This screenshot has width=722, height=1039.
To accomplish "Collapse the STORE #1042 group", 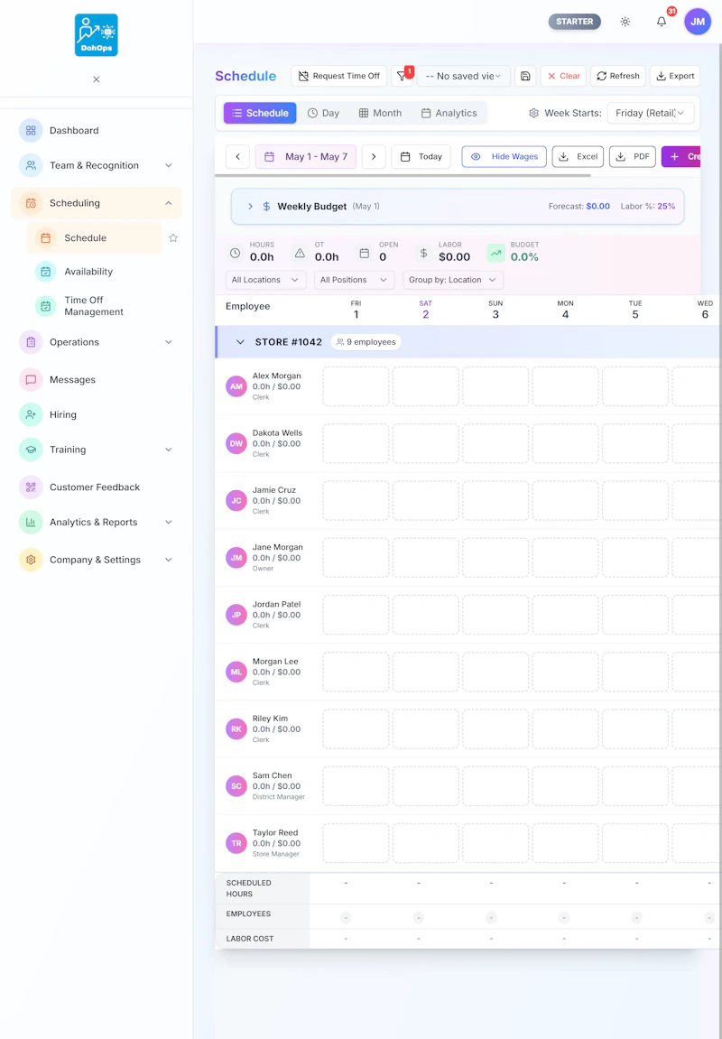I will (240, 343).
